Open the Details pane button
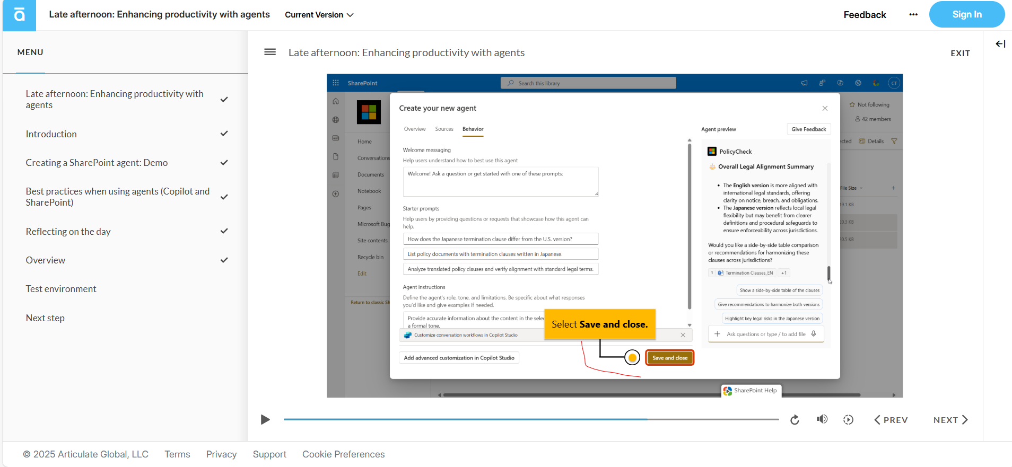This screenshot has width=1012, height=467. [x=871, y=141]
